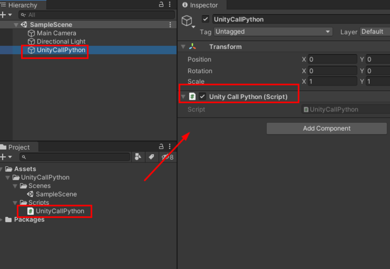Lock the Project panel
390x269 pixels.
coord(161,146)
